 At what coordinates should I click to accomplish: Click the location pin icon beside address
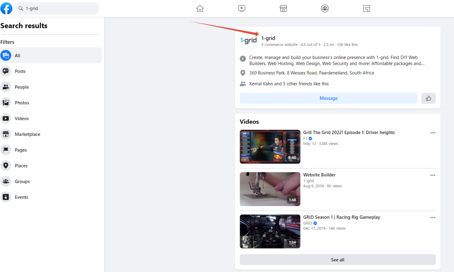click(x=243, y=73)
